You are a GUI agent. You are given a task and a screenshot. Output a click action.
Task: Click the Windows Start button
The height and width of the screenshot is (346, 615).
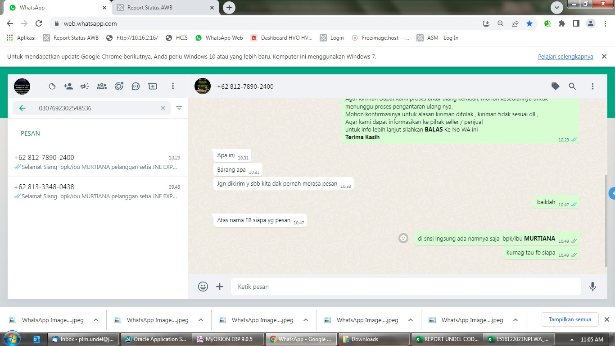point(13,339)
